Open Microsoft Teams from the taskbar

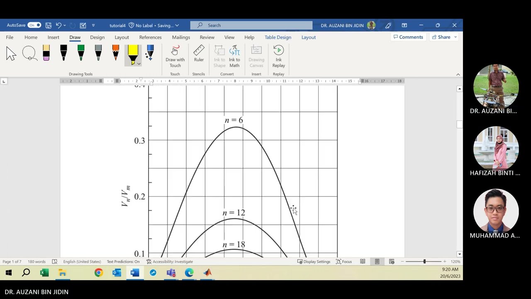171,273
